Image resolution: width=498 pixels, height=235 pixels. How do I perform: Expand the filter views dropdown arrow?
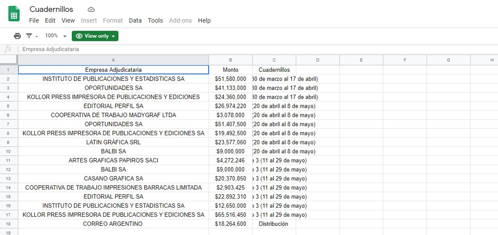[37, 36]
